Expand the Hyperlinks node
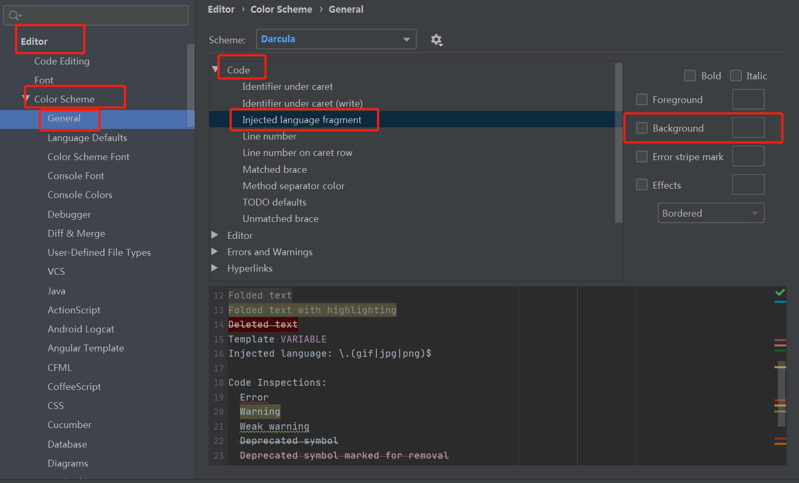This screenshot has height=483, width=799. (215, 267)
